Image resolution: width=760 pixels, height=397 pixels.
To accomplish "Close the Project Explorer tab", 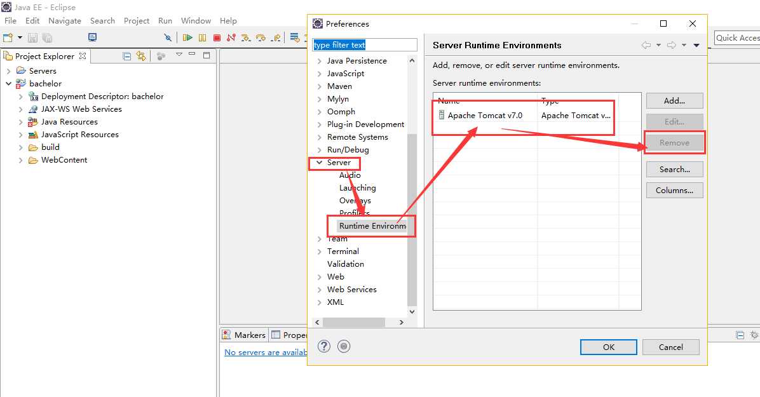I will click(x=83, y=56).
